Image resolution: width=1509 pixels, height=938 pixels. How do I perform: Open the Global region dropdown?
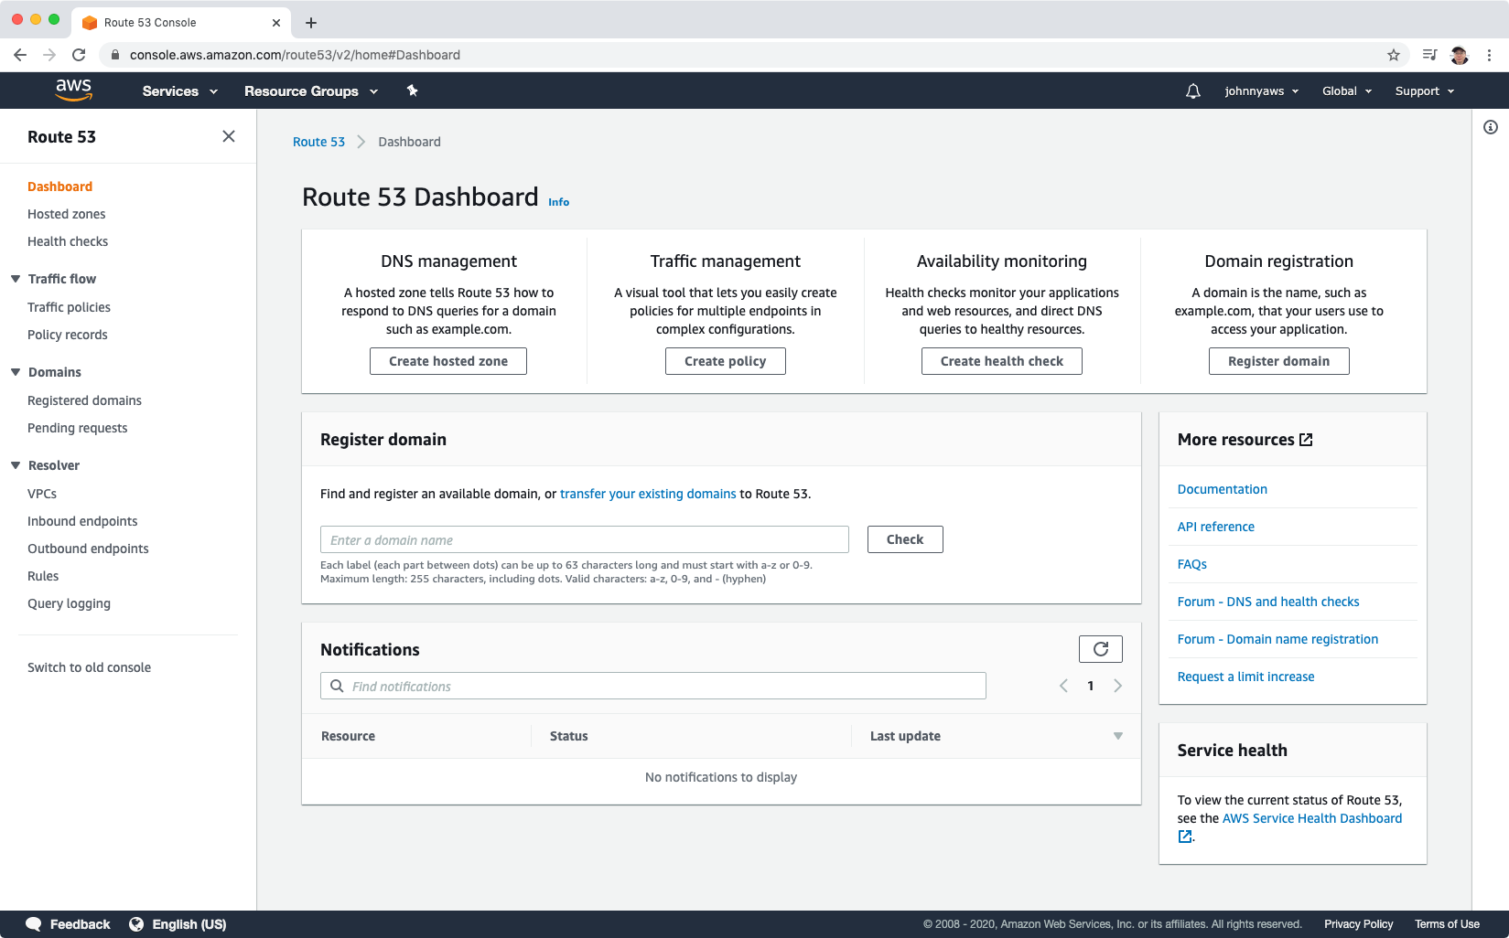[x=1347, y=91]
